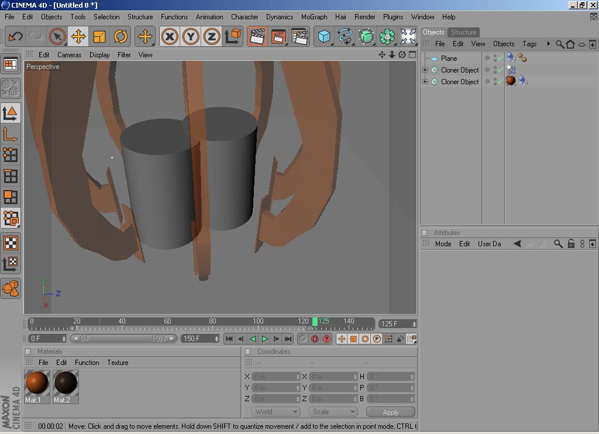
Task: Toggle the Z axis lock
Action: [x=212, y=37]
